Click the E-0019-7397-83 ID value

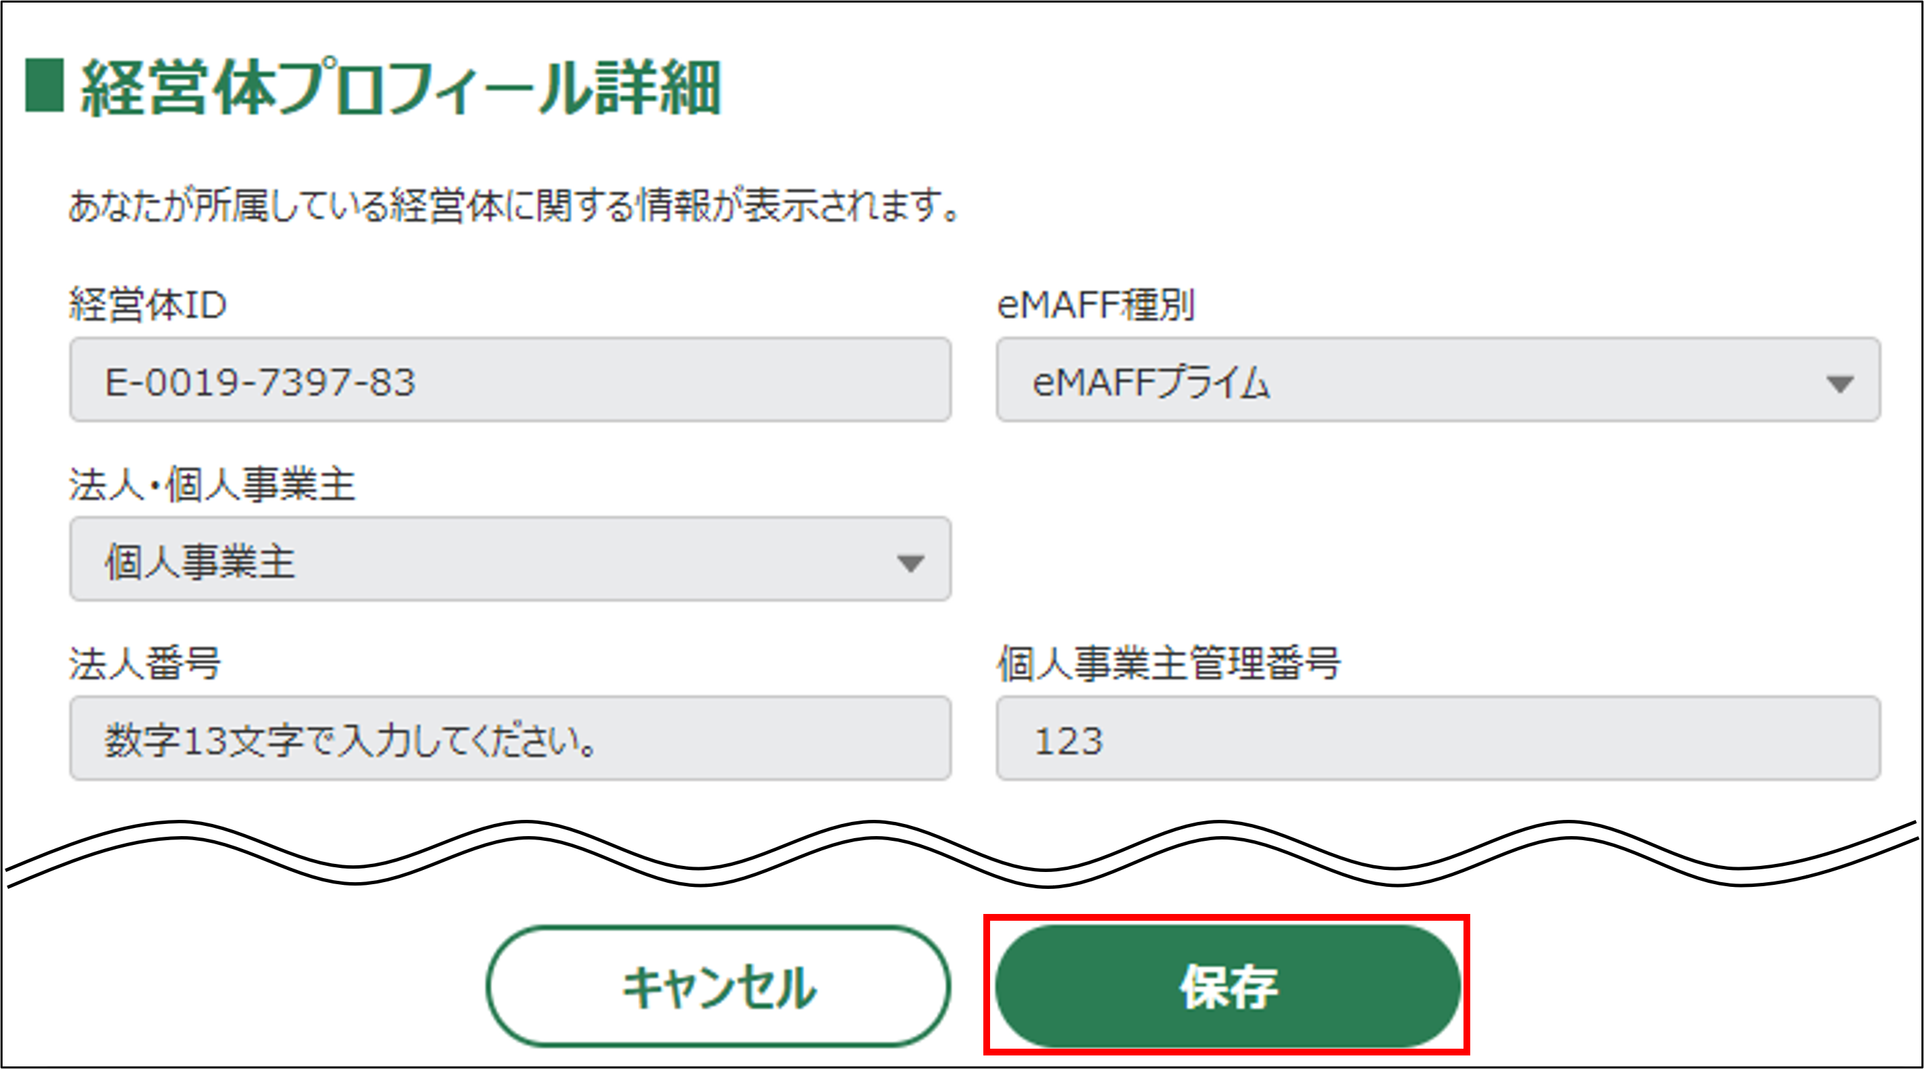click(259, 383)
